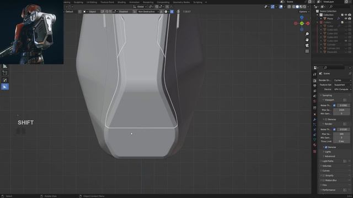Screen dimensions: 353x198
Task: Open the Global transform orientation dropdown
Action: 140,7
